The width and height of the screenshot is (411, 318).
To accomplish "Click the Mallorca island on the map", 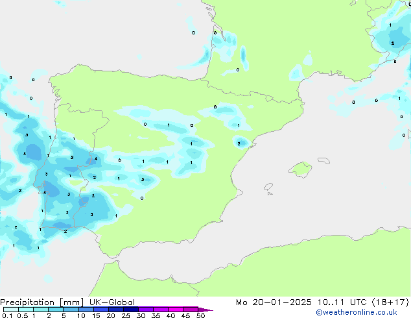I will [x=301, y=169].
